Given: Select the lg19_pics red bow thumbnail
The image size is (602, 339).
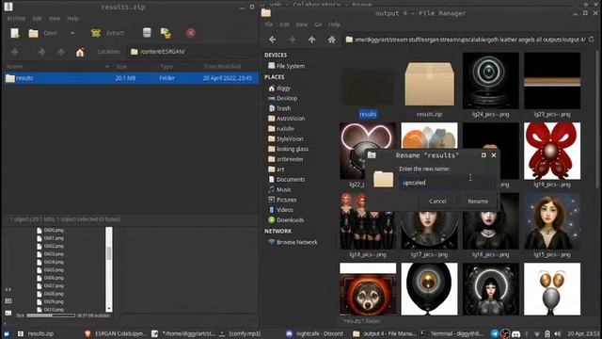Looking at the screenshot, I should (x=552, y=151).
